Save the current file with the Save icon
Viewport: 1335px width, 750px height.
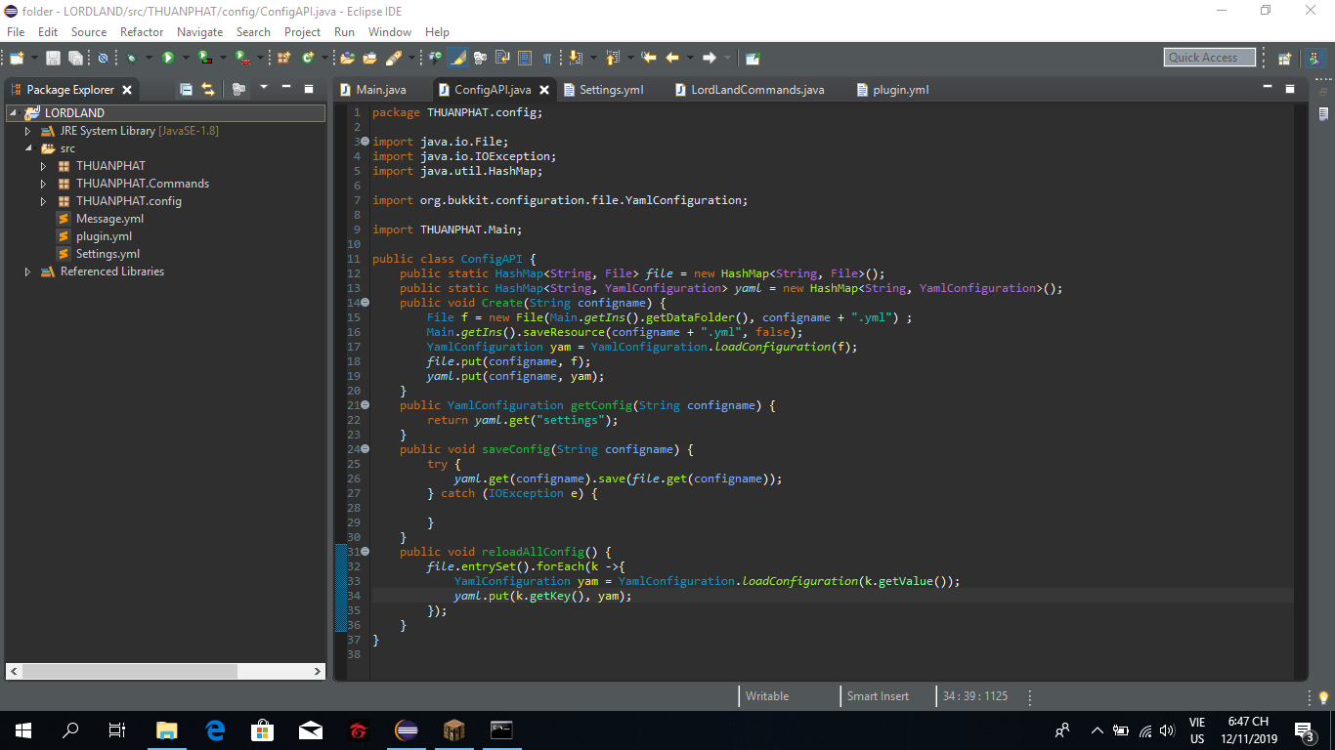click(x=53, y=58)
